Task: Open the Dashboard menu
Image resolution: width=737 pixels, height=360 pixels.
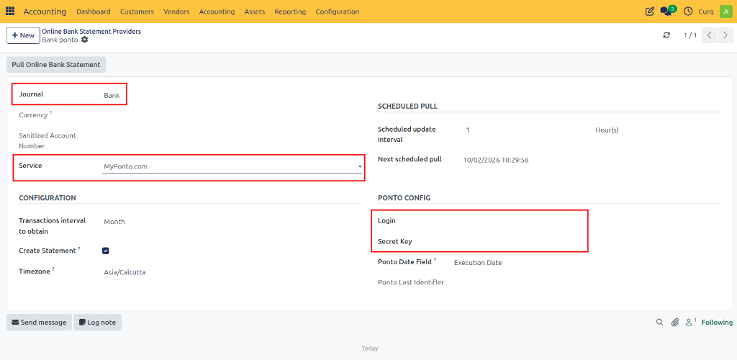Action: (x=94, y=12)
